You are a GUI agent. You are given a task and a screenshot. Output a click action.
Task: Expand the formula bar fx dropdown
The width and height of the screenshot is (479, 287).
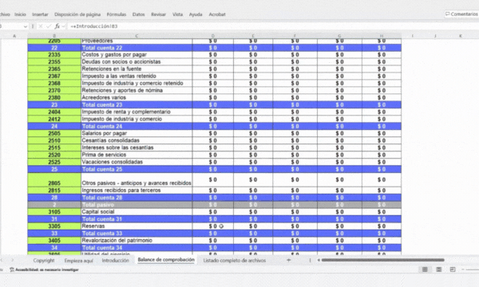point(63,26)
